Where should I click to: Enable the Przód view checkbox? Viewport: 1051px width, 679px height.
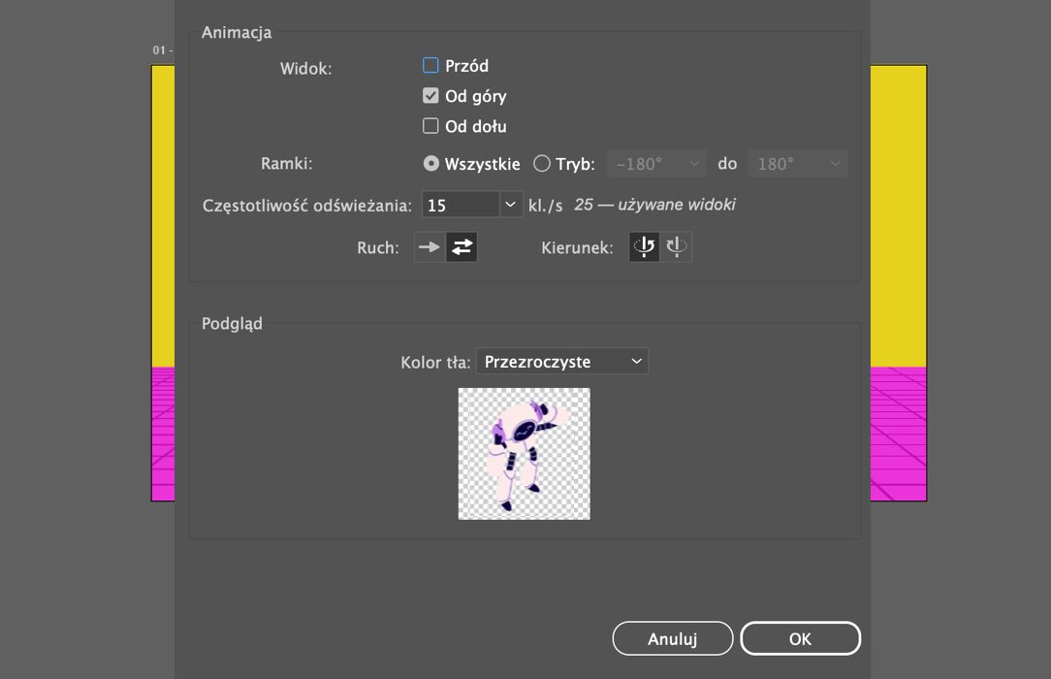(431, 66)
